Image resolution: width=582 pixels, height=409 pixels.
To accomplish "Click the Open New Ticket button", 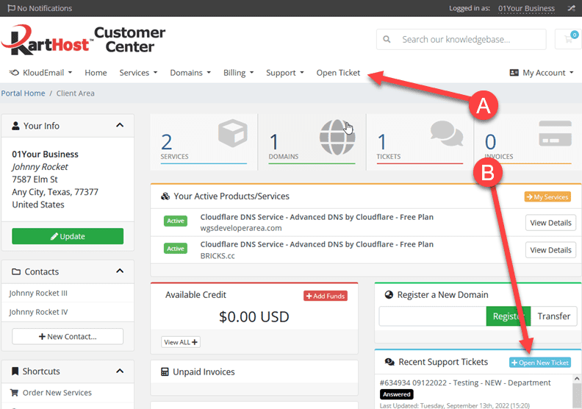I will pos(540,363).
